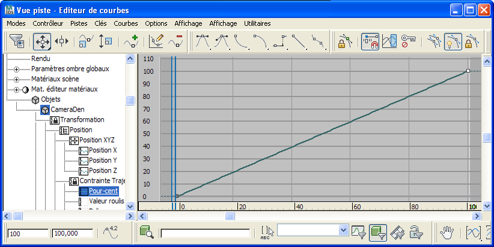Open the Contrôleur menu
Screen dimensions: 494x247
(48, 23)
